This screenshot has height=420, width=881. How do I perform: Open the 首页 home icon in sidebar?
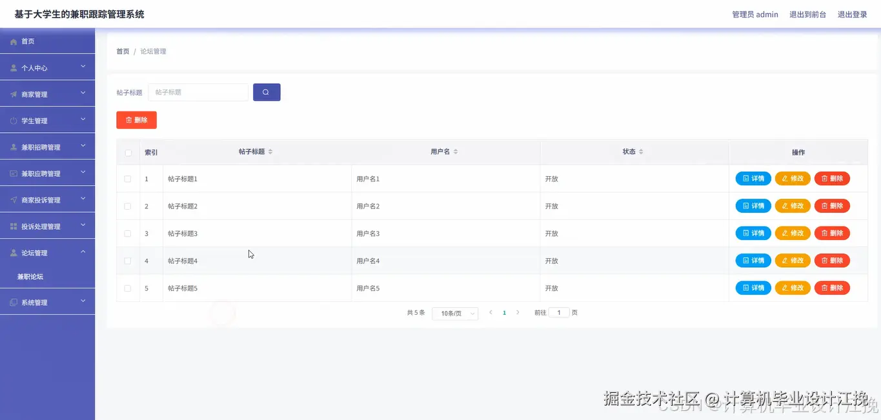[x=13, y=41]
